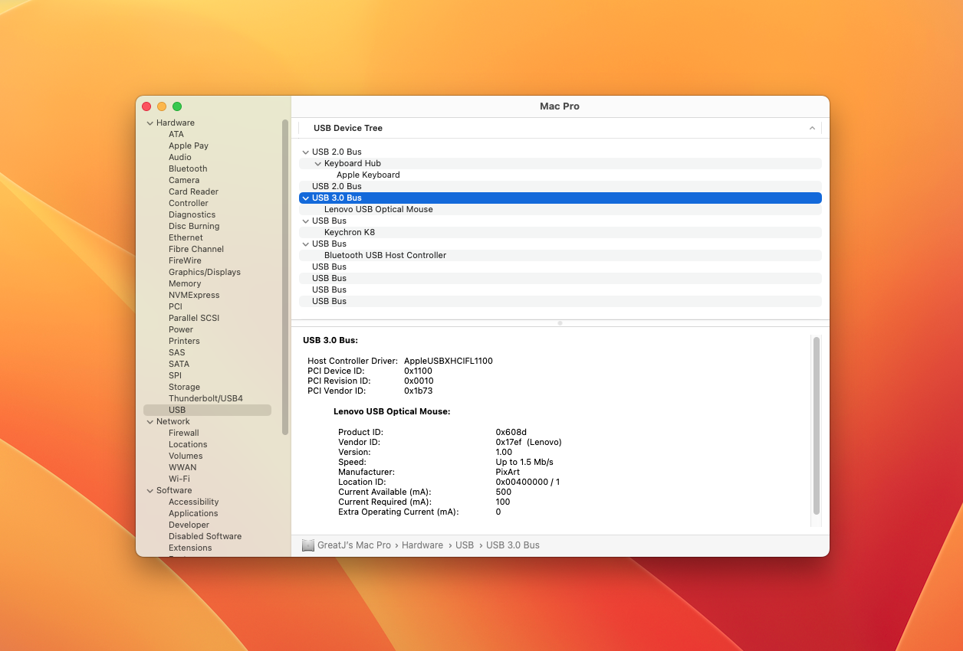This screenshot has width=963, height=651.
Task: Click the speed value Up to 1.5 Mb/s
Action: pos(524,462)
